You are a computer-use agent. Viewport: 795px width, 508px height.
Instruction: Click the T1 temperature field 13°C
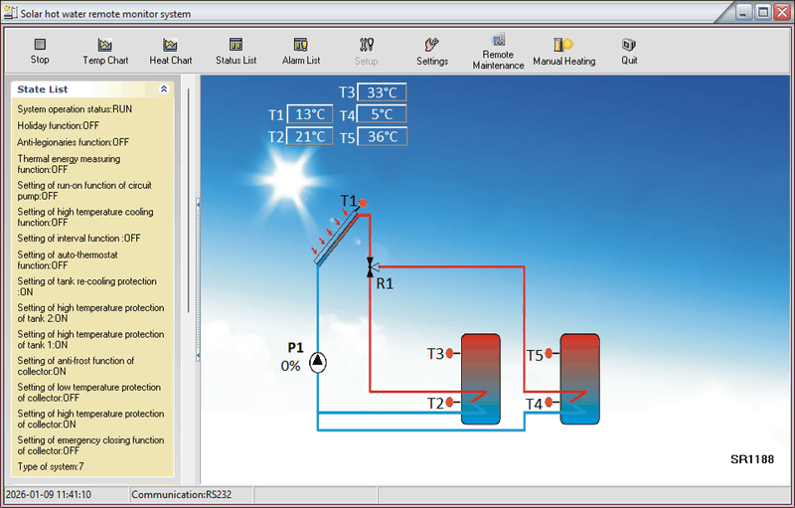click(x=310, y=114)
